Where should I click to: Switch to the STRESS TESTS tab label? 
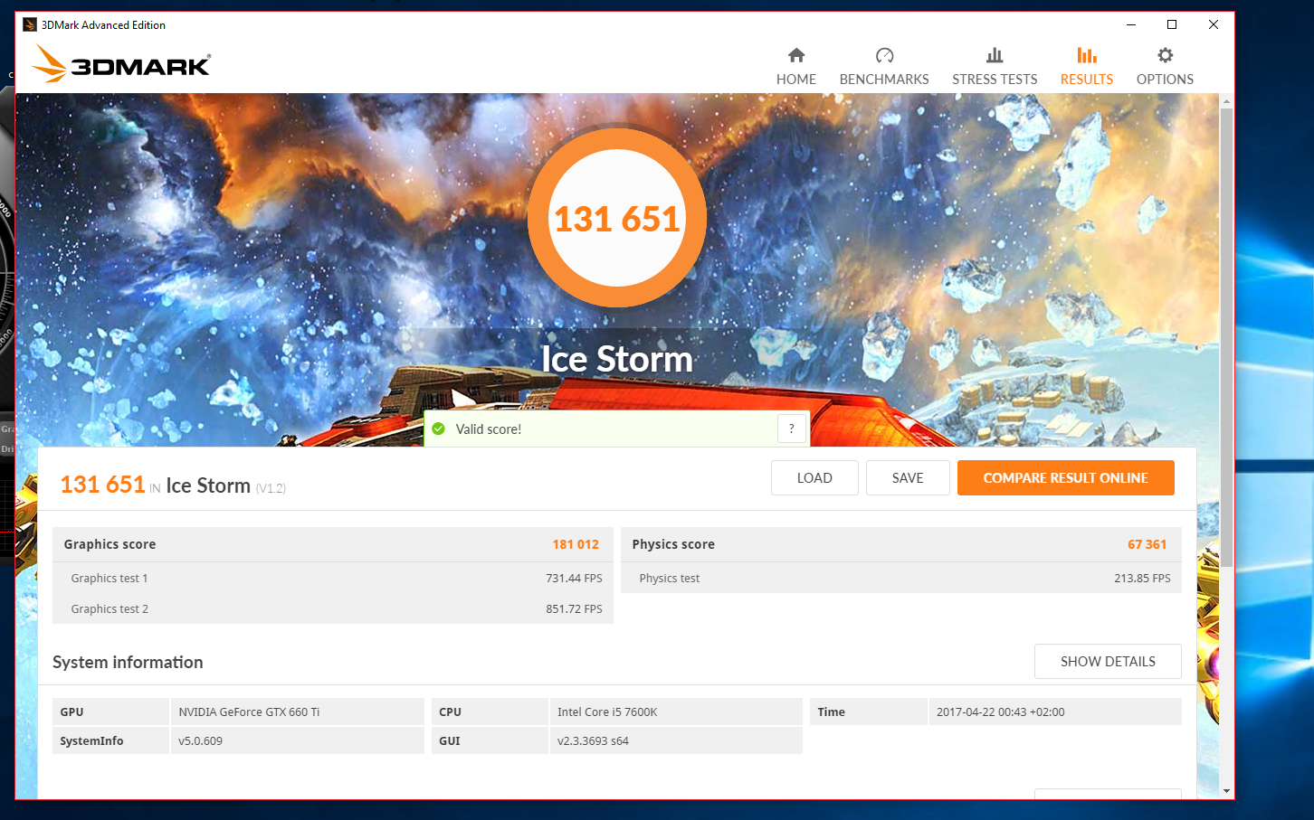pyautogui.click(x=995, y=80)
